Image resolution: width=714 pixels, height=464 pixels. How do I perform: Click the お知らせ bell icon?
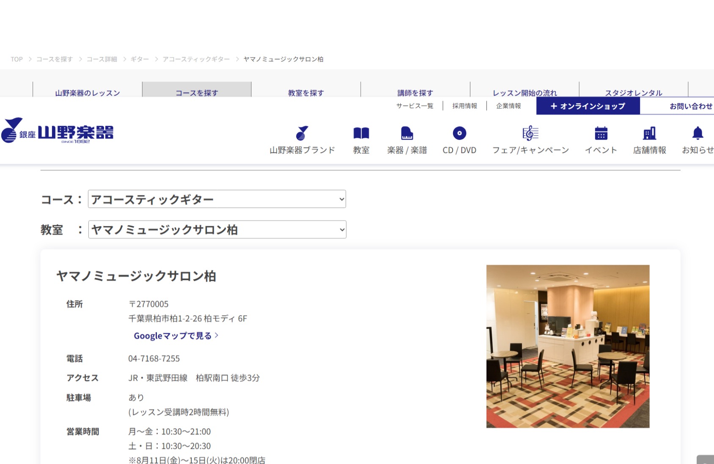click(x=698, y=133)
